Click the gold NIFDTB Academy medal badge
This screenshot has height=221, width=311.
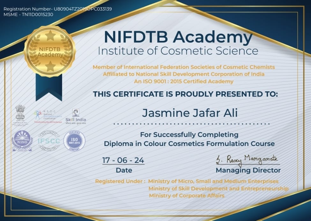(x=50, y=51)
